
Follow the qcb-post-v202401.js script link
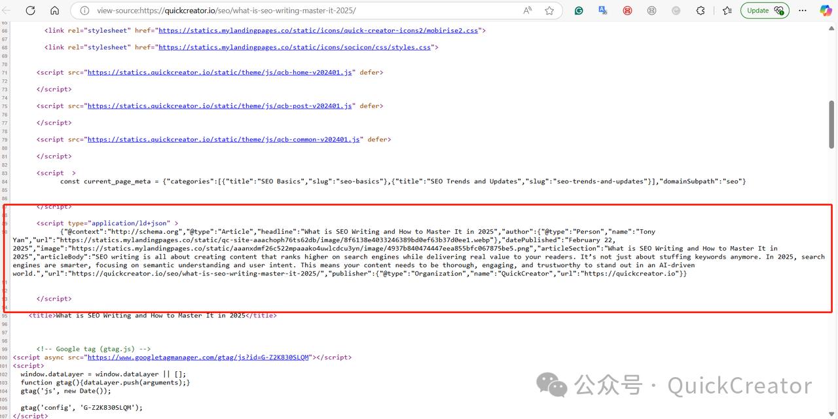point(220,106)
